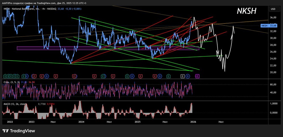Select the purple horizontal support zone rectangle
Image resolution: width=283 pixels, height=137 pixels.
(x=108, y=48)
